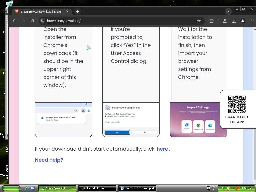Click the Import Settings illustration image

[x=198, y=120]
